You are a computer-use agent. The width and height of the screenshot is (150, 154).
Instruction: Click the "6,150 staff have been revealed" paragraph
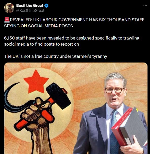[72, 41]
